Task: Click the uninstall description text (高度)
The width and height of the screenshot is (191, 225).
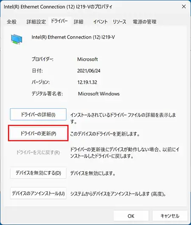Action: point(118,194)
